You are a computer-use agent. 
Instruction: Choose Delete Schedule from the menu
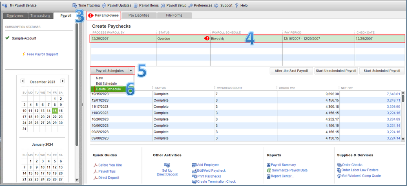(108, 89)
